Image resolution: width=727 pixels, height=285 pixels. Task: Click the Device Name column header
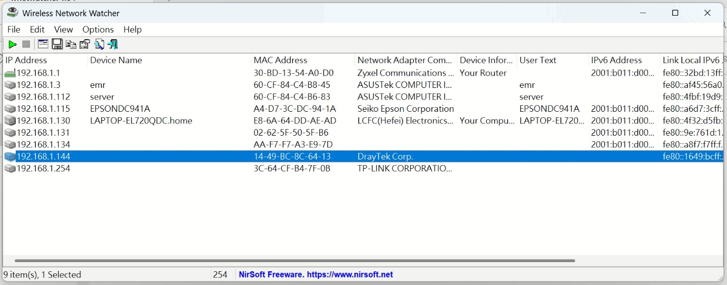116,60
